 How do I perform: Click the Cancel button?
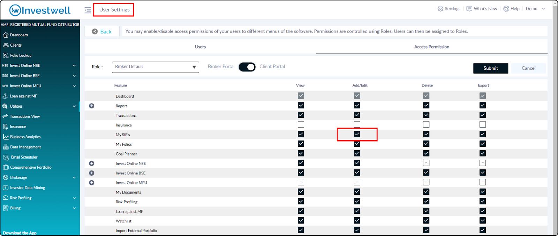[x=528, y=68]
